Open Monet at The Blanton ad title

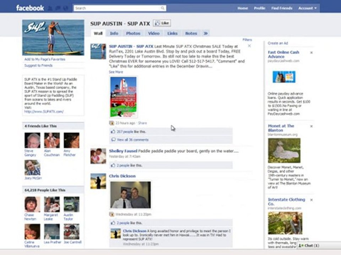tap(281, 128)
